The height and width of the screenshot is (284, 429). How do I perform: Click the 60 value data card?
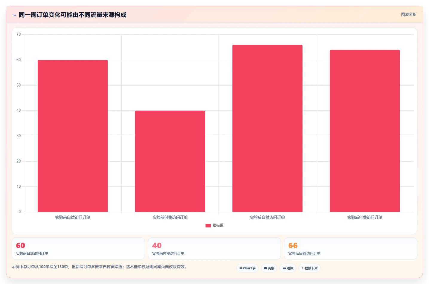coord(78,248)
